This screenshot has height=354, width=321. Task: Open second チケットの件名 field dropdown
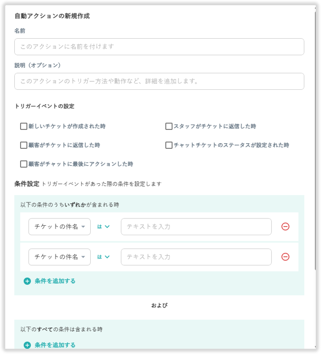pyautogui.click(x=59, y=257)
